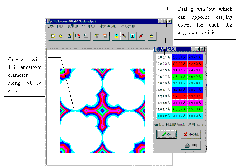Viewport: 241px width, 168px height.
Task: Click the document with magnifier toolbar icon
Action: click(97, 36)
